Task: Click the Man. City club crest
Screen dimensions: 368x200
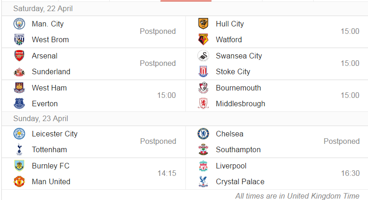Action: [19, 24]
